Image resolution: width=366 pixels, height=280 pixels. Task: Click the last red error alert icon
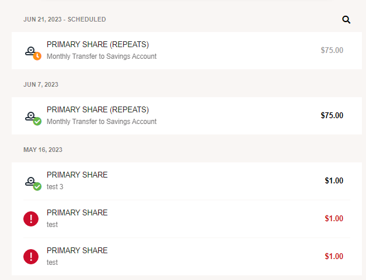click(x=31, y=257)
